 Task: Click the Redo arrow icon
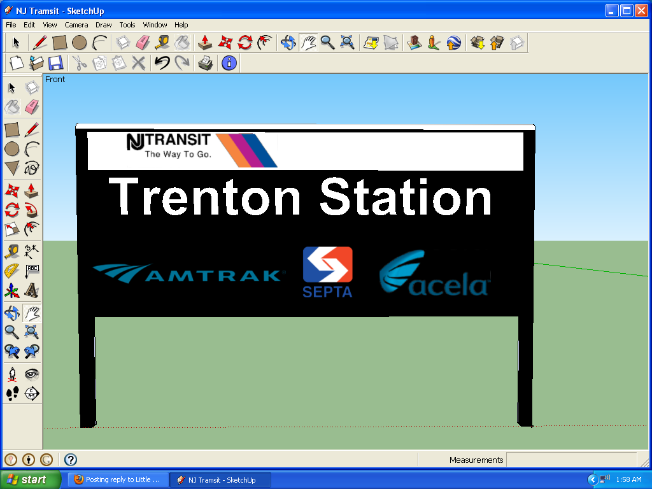pos(182,63)
